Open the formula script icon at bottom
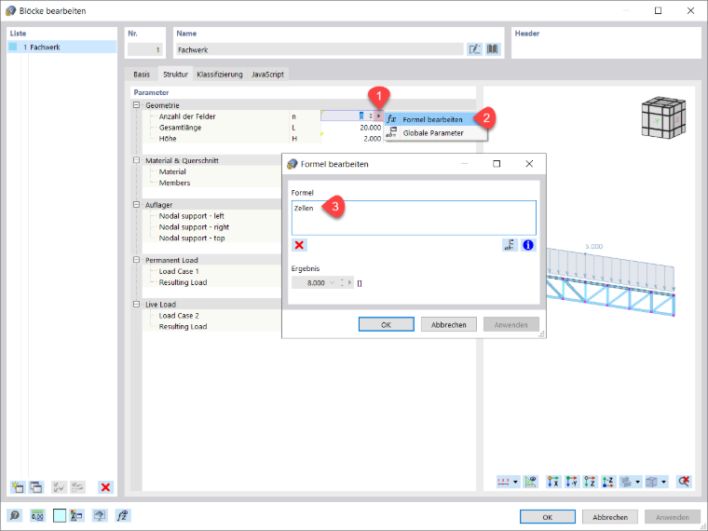This screenshot has width=708, height=531. (x=122, y=515)
